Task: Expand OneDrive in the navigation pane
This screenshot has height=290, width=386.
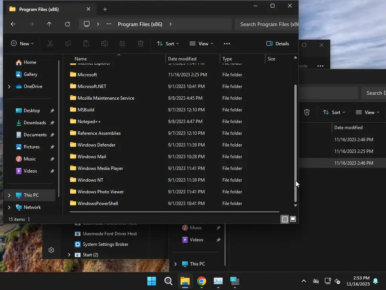Action: [x=9, y=86]
